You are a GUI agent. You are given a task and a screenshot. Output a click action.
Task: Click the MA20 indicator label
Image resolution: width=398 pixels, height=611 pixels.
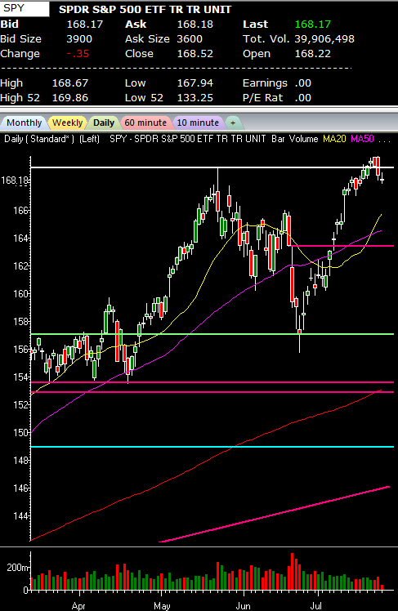334,139
